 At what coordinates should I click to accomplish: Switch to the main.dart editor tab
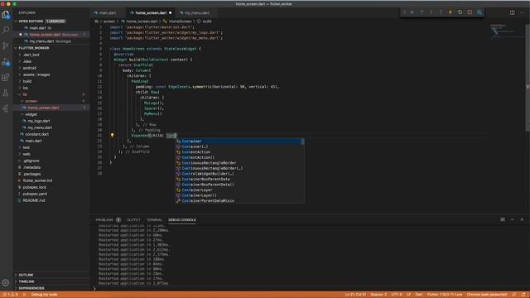click(108, 13)
